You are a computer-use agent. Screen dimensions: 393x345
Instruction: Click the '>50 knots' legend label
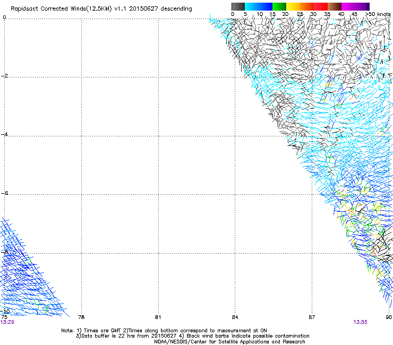(378, 14)
